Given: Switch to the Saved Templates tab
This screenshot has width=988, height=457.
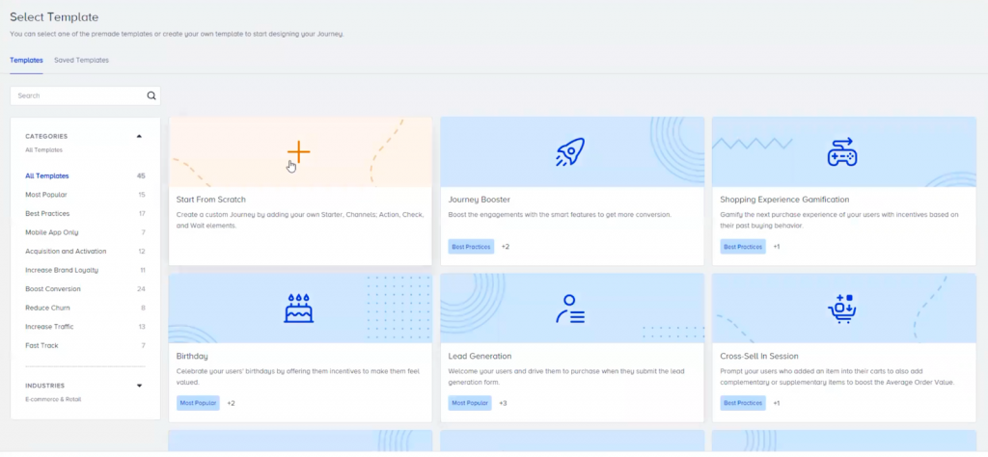Looking at the screenshot, I should pyautogui.click(x=81, y=60).
